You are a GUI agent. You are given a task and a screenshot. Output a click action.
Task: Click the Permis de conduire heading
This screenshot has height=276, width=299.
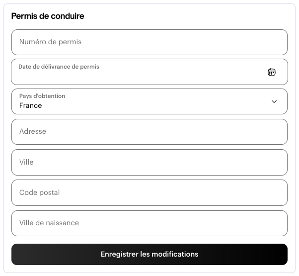pyautogui.click(x=48, y=16)
